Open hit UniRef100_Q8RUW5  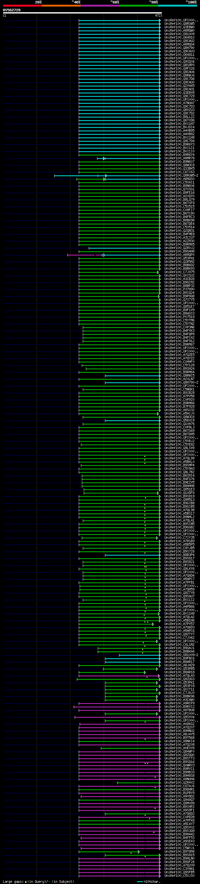179,24
